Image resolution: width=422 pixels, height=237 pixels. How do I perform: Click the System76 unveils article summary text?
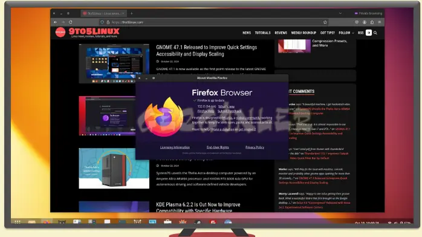pyautogui.click(x=206, y=178)
